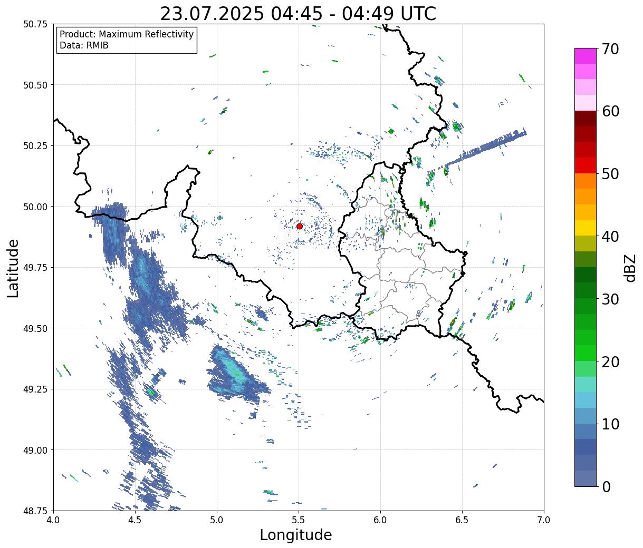This screenshot has height=548, width=643.
Task: Click the latitude tick label 49.75
Action: 35,268
